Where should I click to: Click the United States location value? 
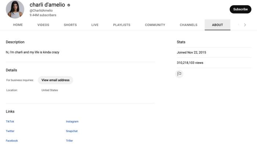50,90
